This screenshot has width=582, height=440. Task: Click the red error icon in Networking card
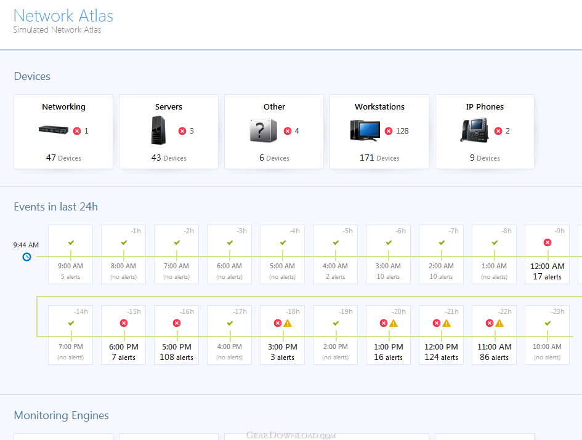click(77, 131)
